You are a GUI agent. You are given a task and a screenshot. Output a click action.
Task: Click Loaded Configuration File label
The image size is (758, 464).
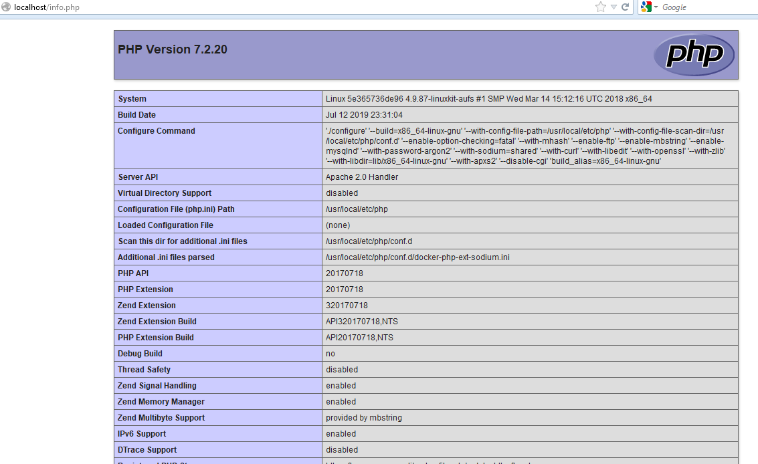pos(165,225)
